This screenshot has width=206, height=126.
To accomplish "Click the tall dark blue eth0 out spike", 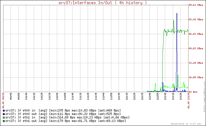I will click(x=177, y=52).
